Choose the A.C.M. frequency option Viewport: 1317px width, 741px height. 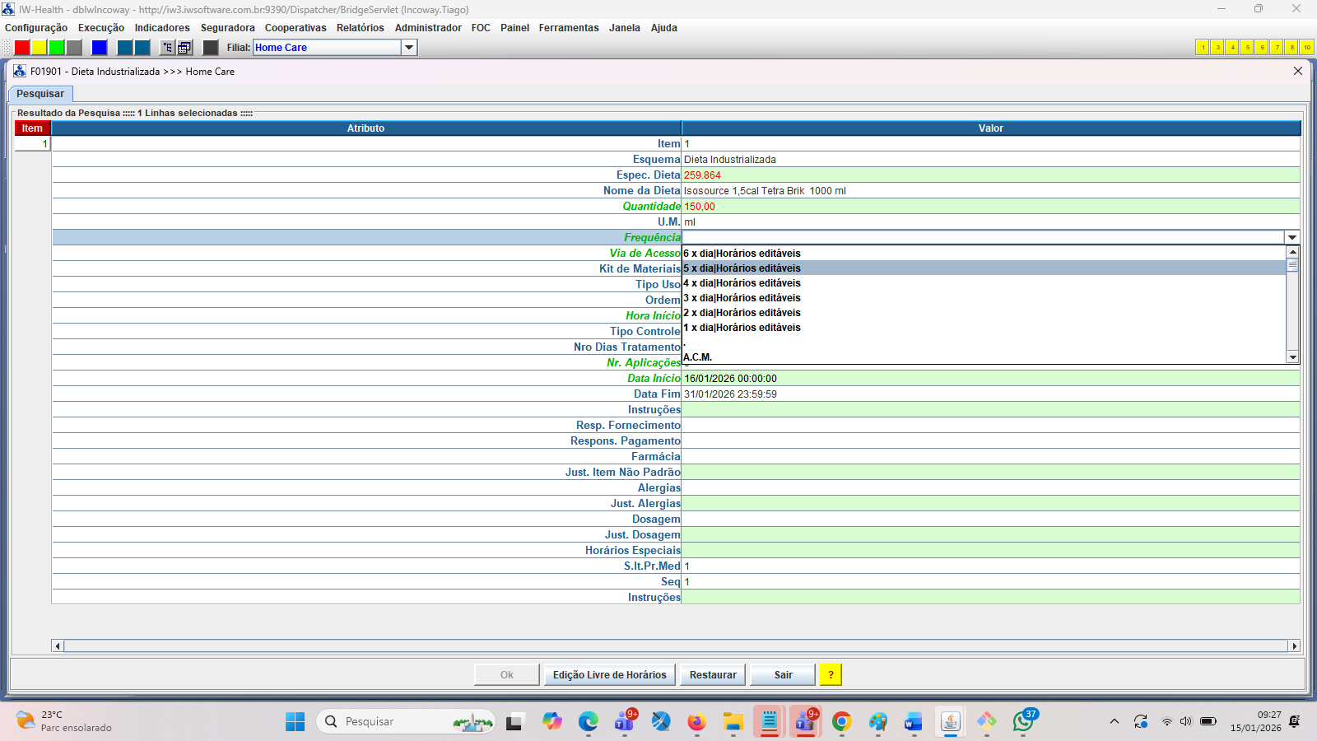[x=698, y=357]
